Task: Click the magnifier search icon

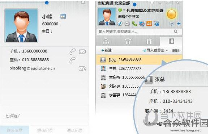Action: pyautogui.click(x=176, y=32)
